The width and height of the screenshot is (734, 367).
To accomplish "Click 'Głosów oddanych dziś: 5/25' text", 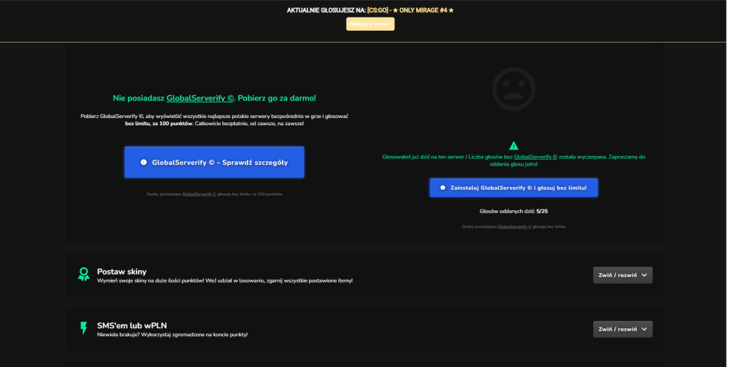I will pos(514,212).
